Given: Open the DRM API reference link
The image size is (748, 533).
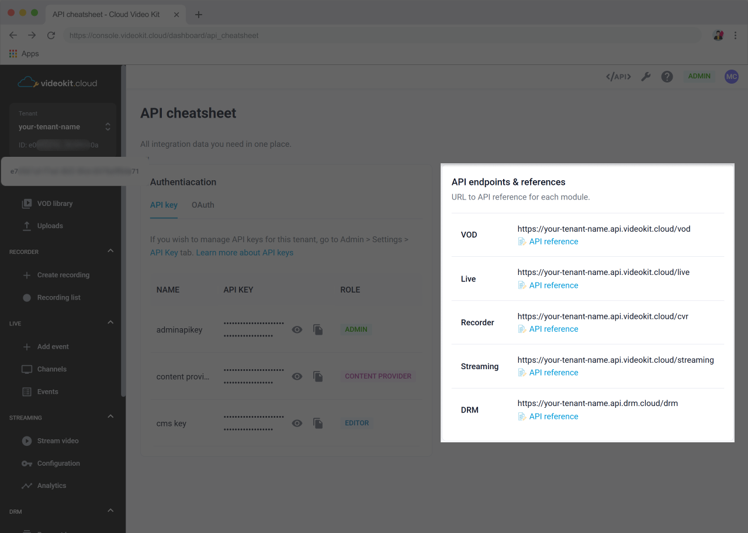Looking at the screenshot, I should (553, 417).
